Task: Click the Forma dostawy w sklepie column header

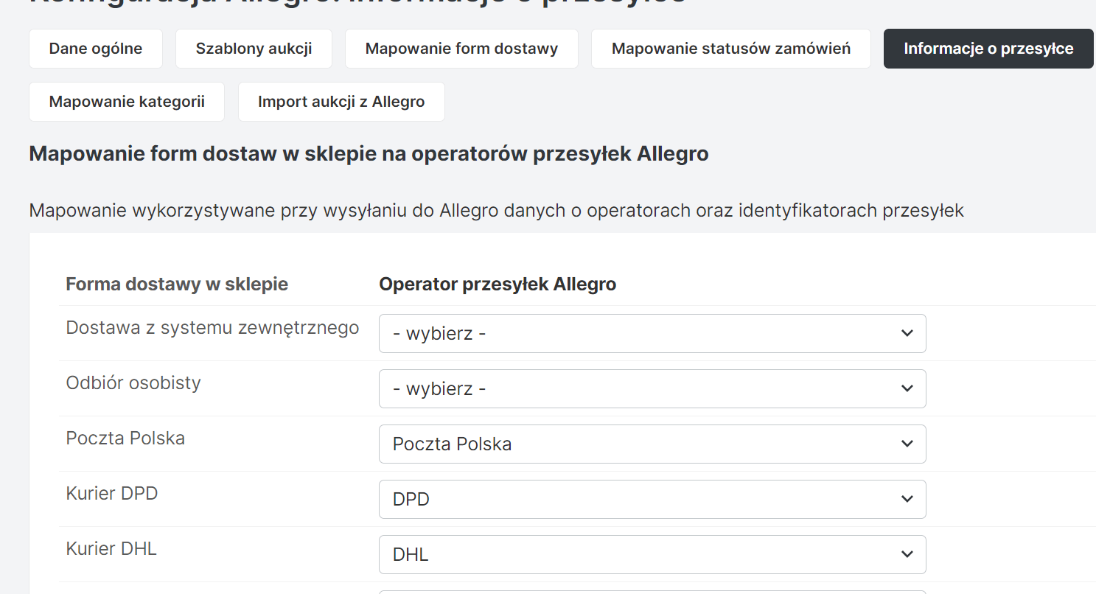Action: pos(177,284)
